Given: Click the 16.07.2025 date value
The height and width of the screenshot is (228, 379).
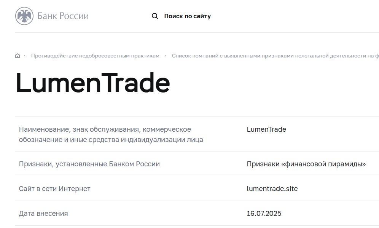Looking at the screenshot, I should coord(265,213).
